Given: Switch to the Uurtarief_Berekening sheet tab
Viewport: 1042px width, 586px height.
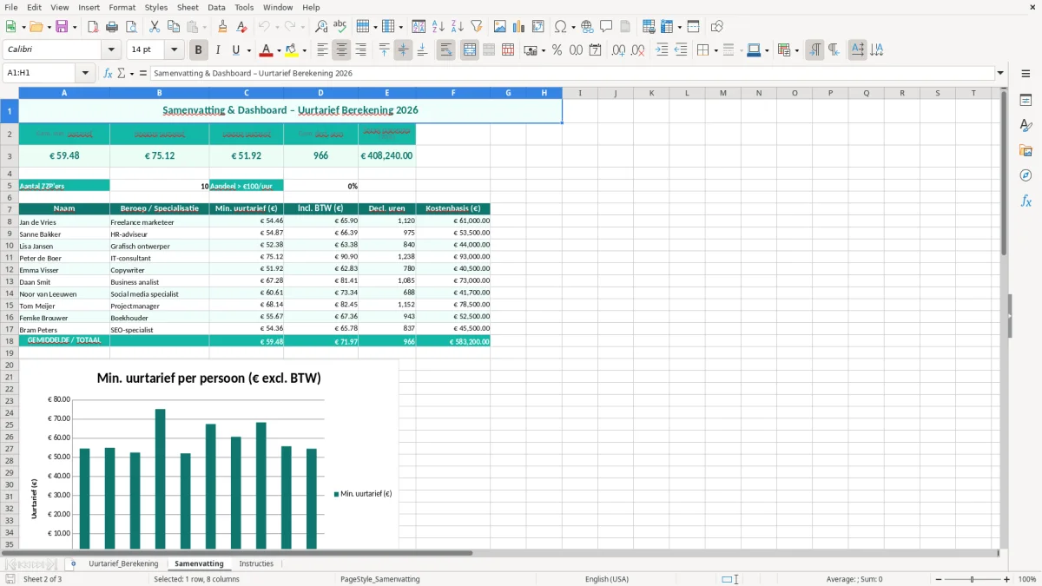Looking at the screenshot, I should click(123, 563).
